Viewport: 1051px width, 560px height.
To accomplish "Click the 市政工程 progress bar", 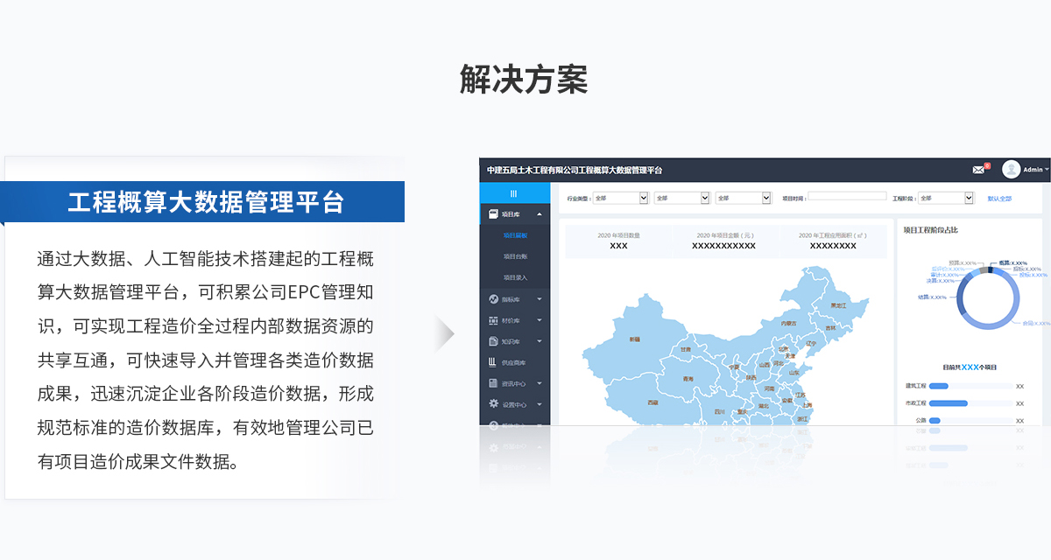I will point(948,403).
